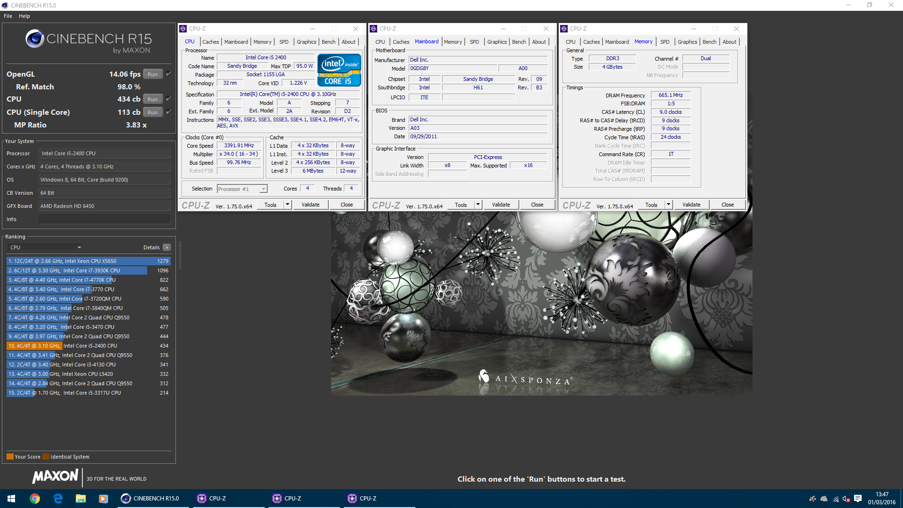Select ranking row Core i3-4130 CPU
This screenshot has width=903, height=508.
(88, 365)
